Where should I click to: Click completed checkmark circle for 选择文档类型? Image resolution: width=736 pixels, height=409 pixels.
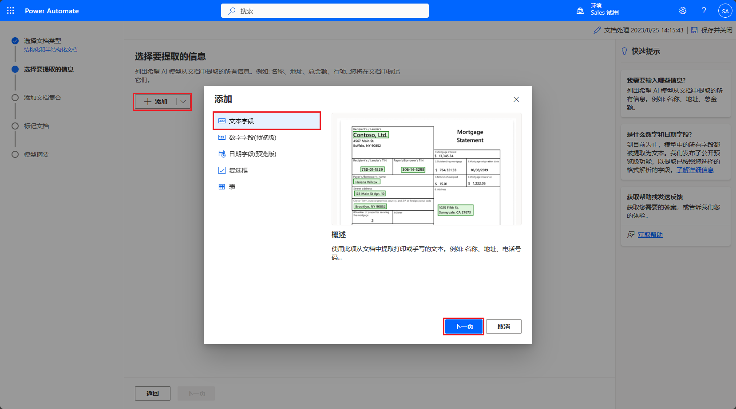[15, 41]
